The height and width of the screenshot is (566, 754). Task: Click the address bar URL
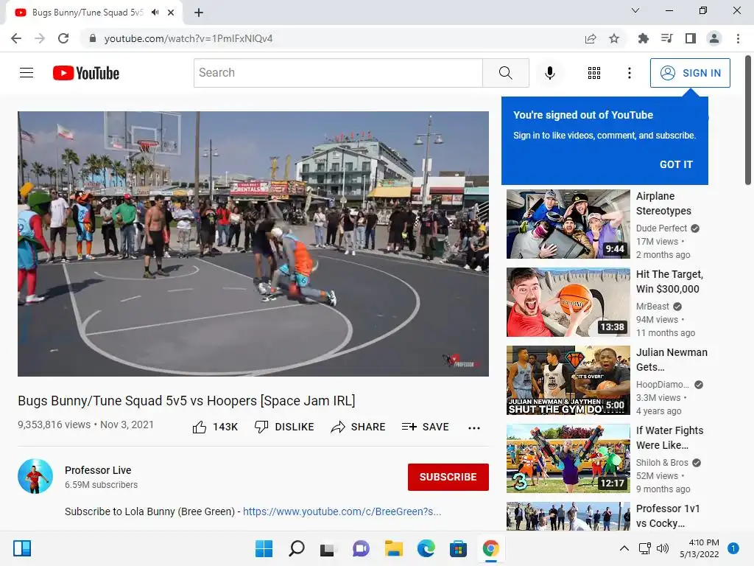pyautogui.click(x=188, y=38)
